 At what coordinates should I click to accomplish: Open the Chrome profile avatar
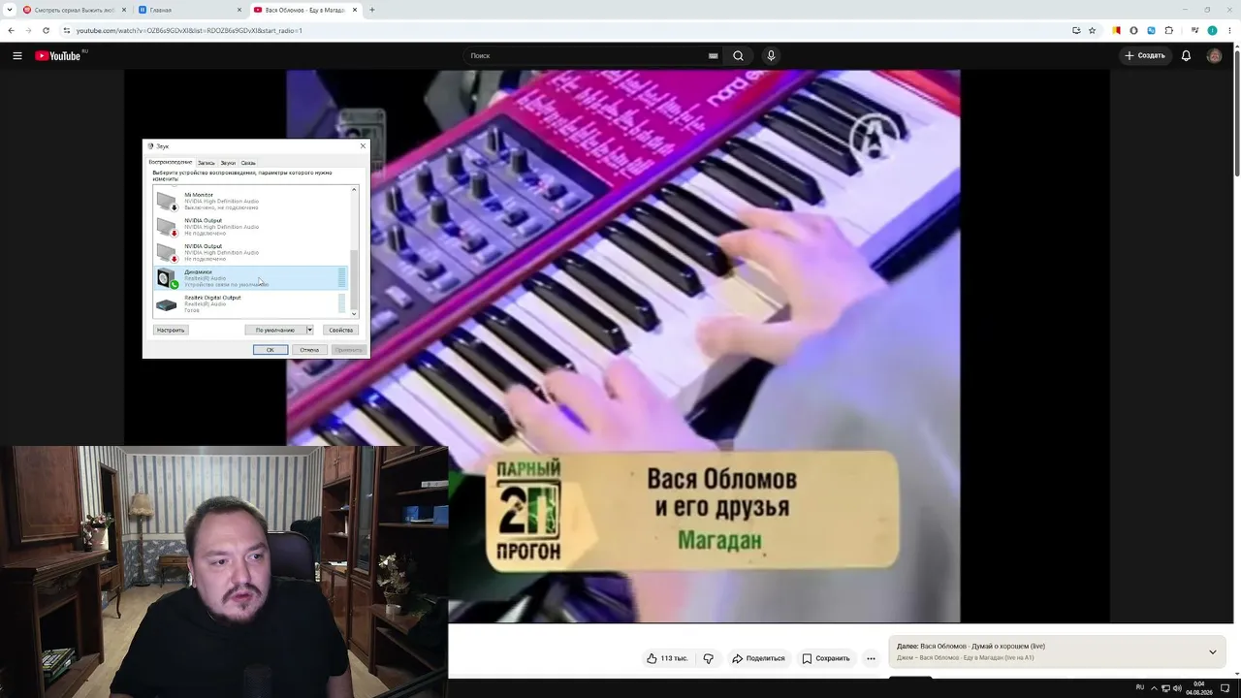pyautogui.click(x=1212, y=30)
